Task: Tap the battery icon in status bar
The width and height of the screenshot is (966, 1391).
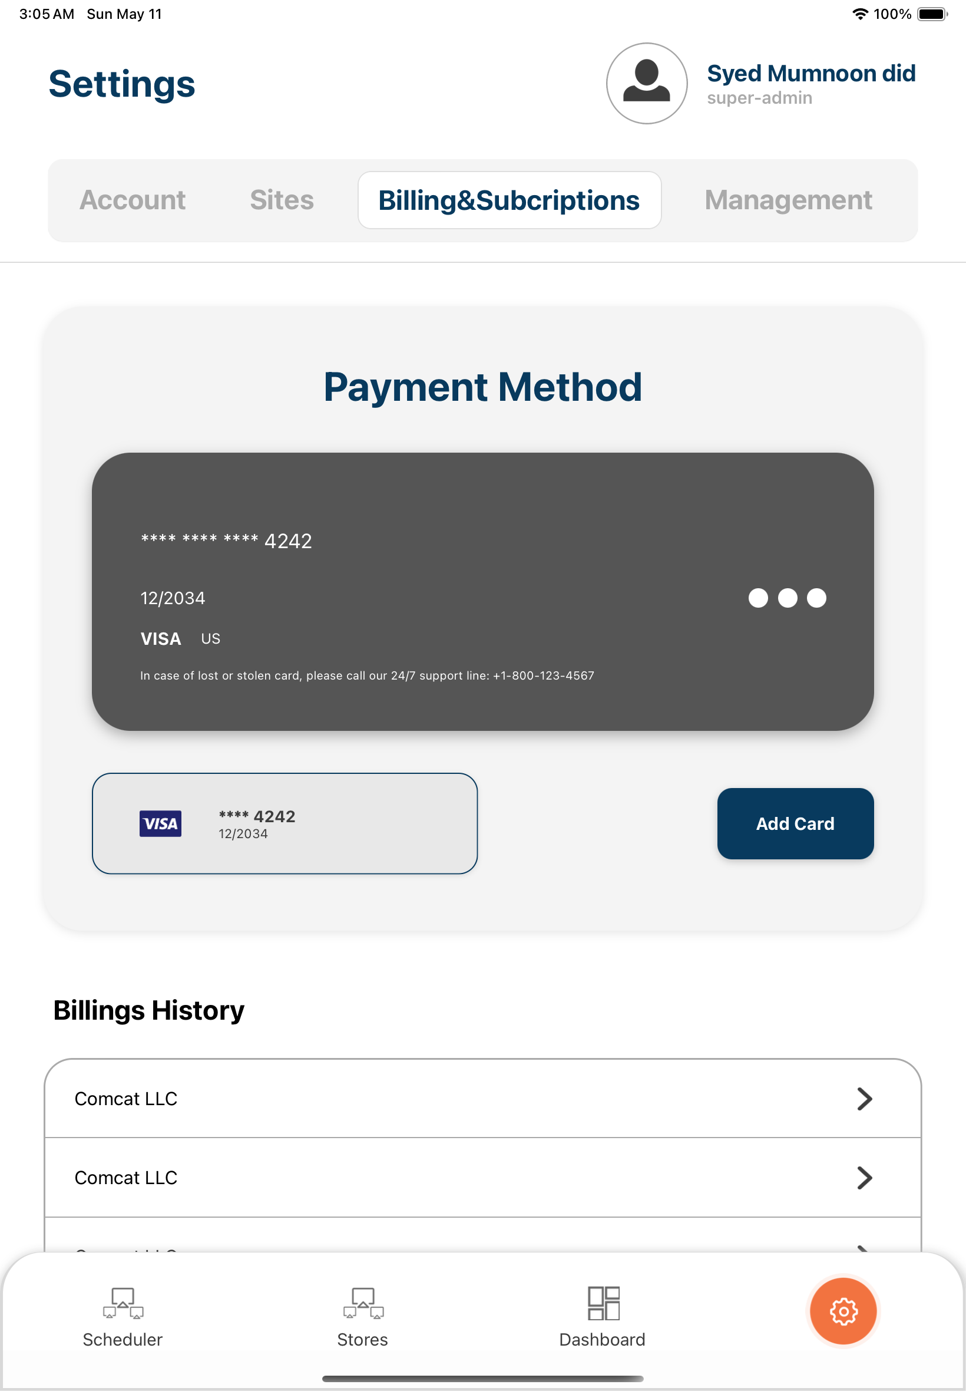Action: (932, 14)
